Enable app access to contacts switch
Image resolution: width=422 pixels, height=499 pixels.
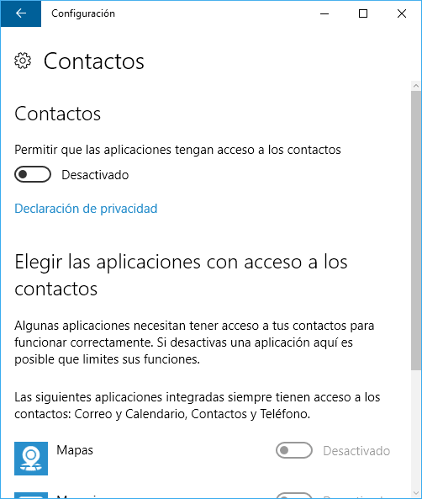tap(33, 174)
